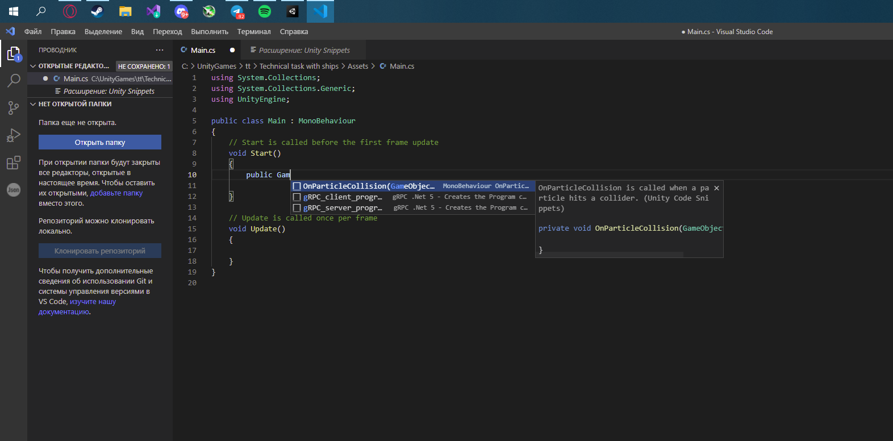The image size is (893, 441).
Task: Switch to the Расширение: Unity Snippets tab
Action: point(304,50)
